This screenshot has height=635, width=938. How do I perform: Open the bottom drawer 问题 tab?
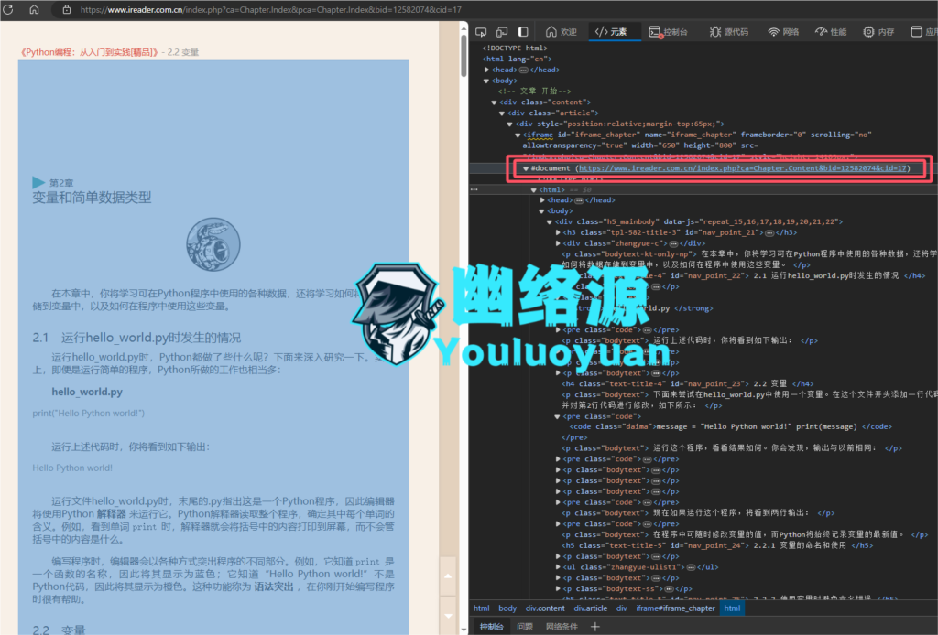pyautogui.click(x=525, y=627)
